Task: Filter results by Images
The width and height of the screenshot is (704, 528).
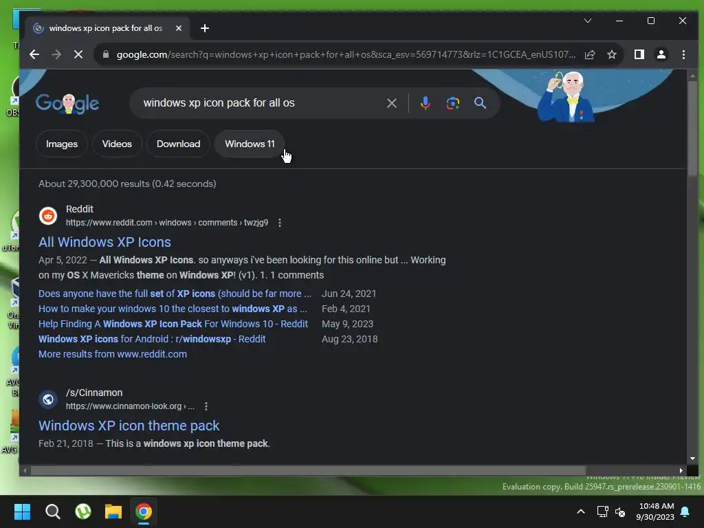Action: pyautogui.click(x=62, y=144)
